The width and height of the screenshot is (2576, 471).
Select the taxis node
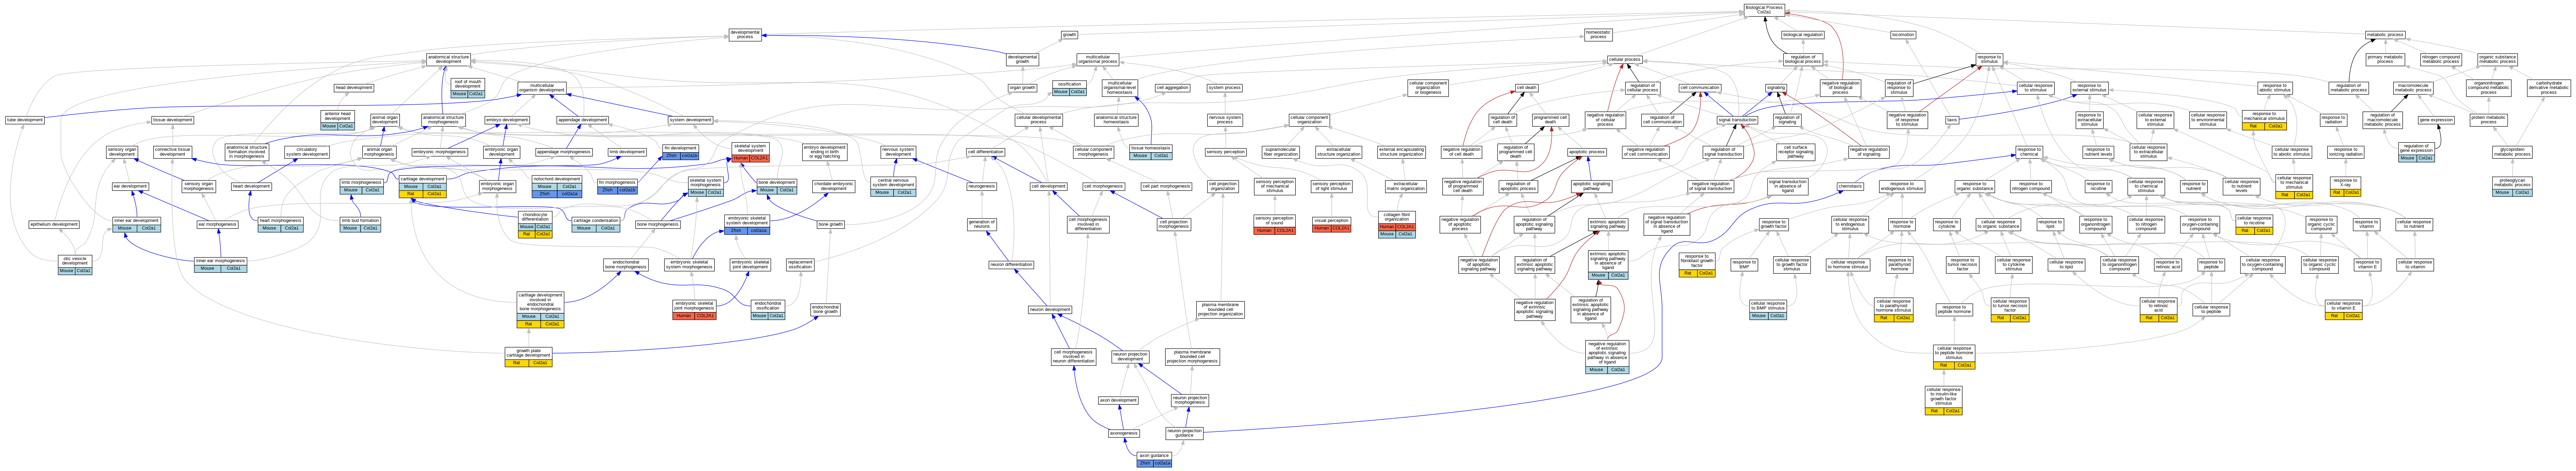pos(1951,120)
